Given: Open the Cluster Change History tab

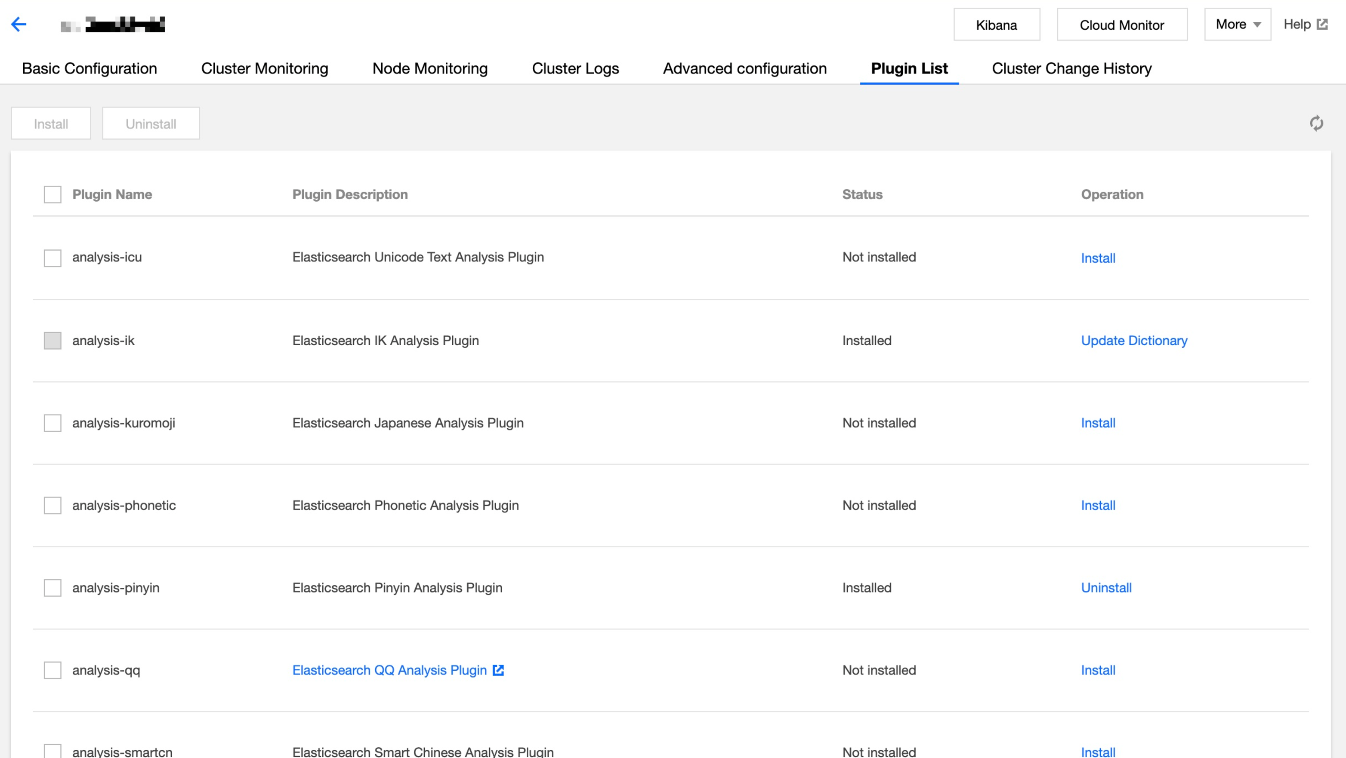Looking at the screenshot, I should click(1071, 68).
